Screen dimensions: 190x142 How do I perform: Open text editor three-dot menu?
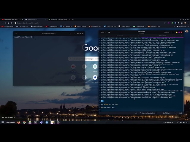(173, 32)
